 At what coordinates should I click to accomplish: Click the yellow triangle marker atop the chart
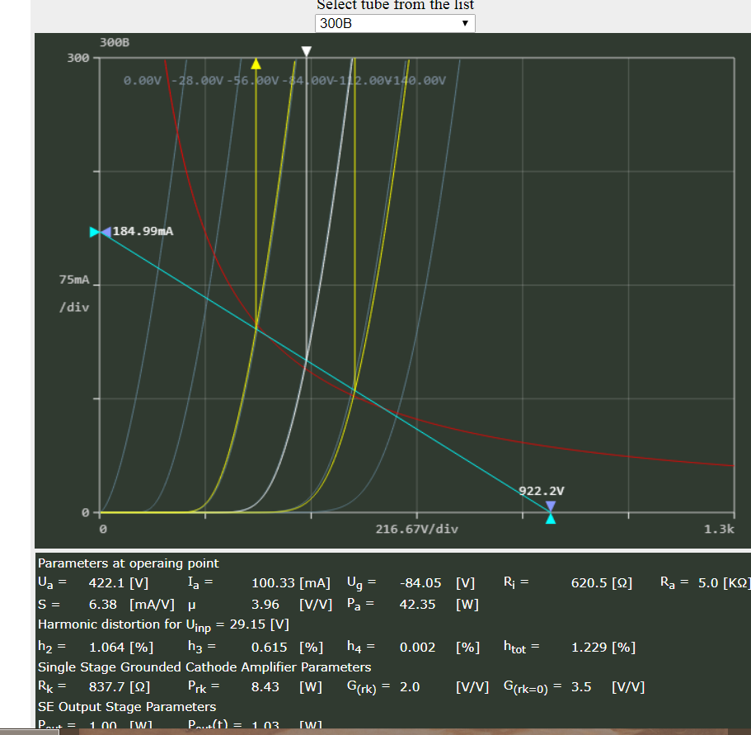(256, 64)
